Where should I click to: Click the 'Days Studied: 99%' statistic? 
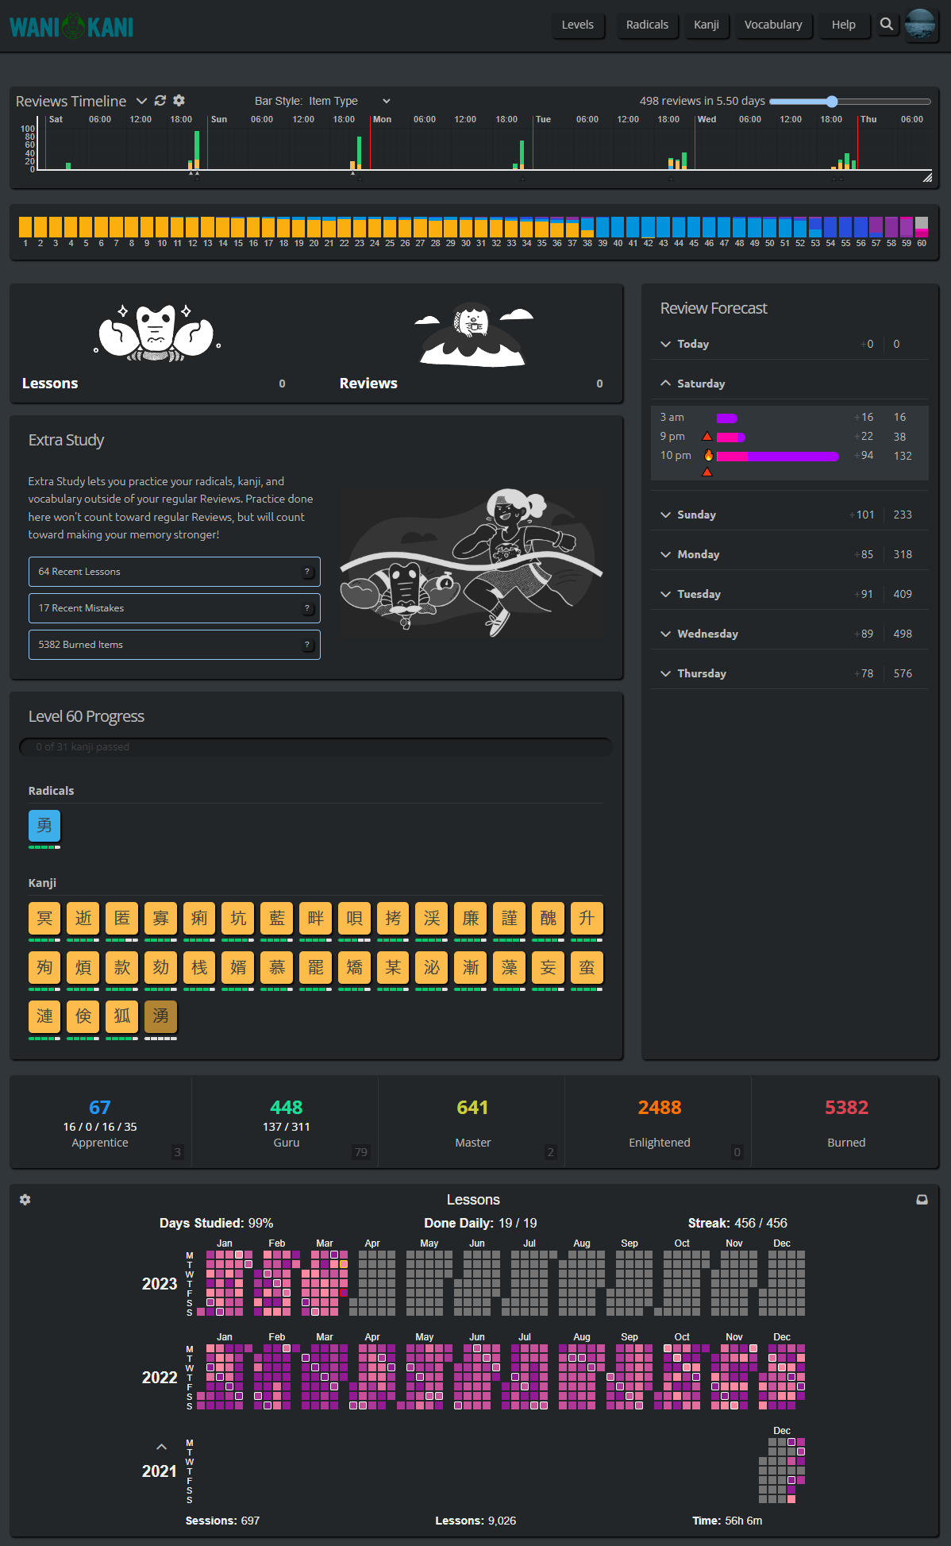[216, 1223]
